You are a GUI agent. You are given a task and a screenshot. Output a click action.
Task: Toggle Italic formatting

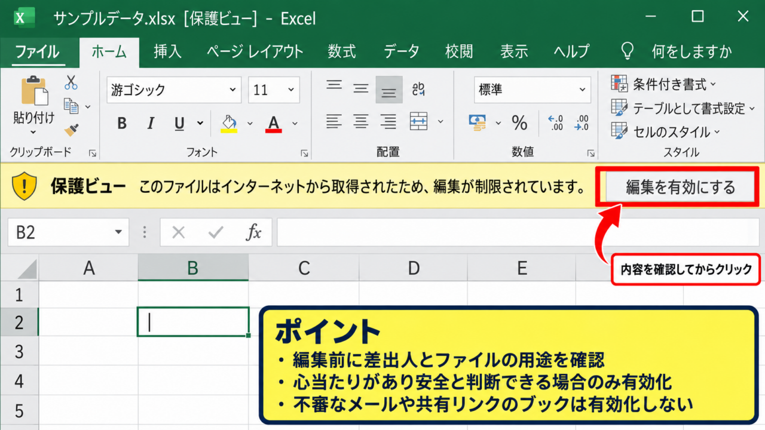(151, 124)
